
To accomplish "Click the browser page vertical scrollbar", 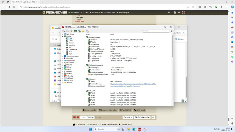I will click(x=229, y=119).
